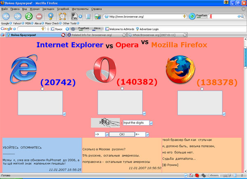Click the vertical page scrollbar
The width and height of the screenshot is (247, 179).
(244, 103)
